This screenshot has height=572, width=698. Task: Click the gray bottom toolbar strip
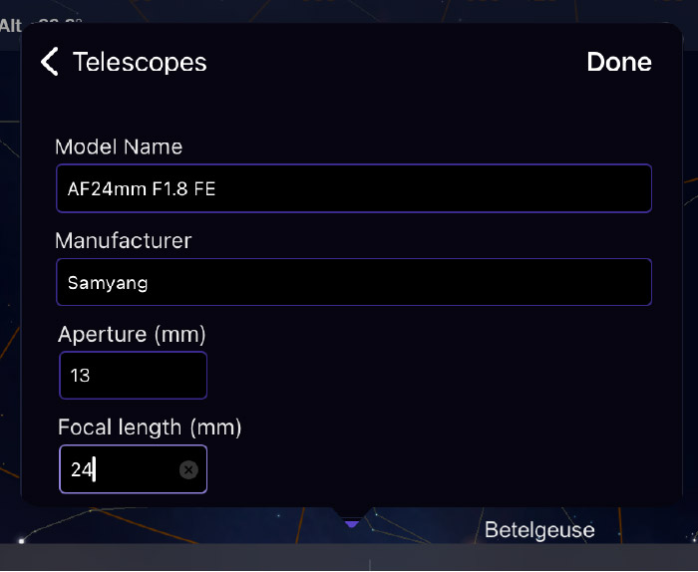[349, 557]
